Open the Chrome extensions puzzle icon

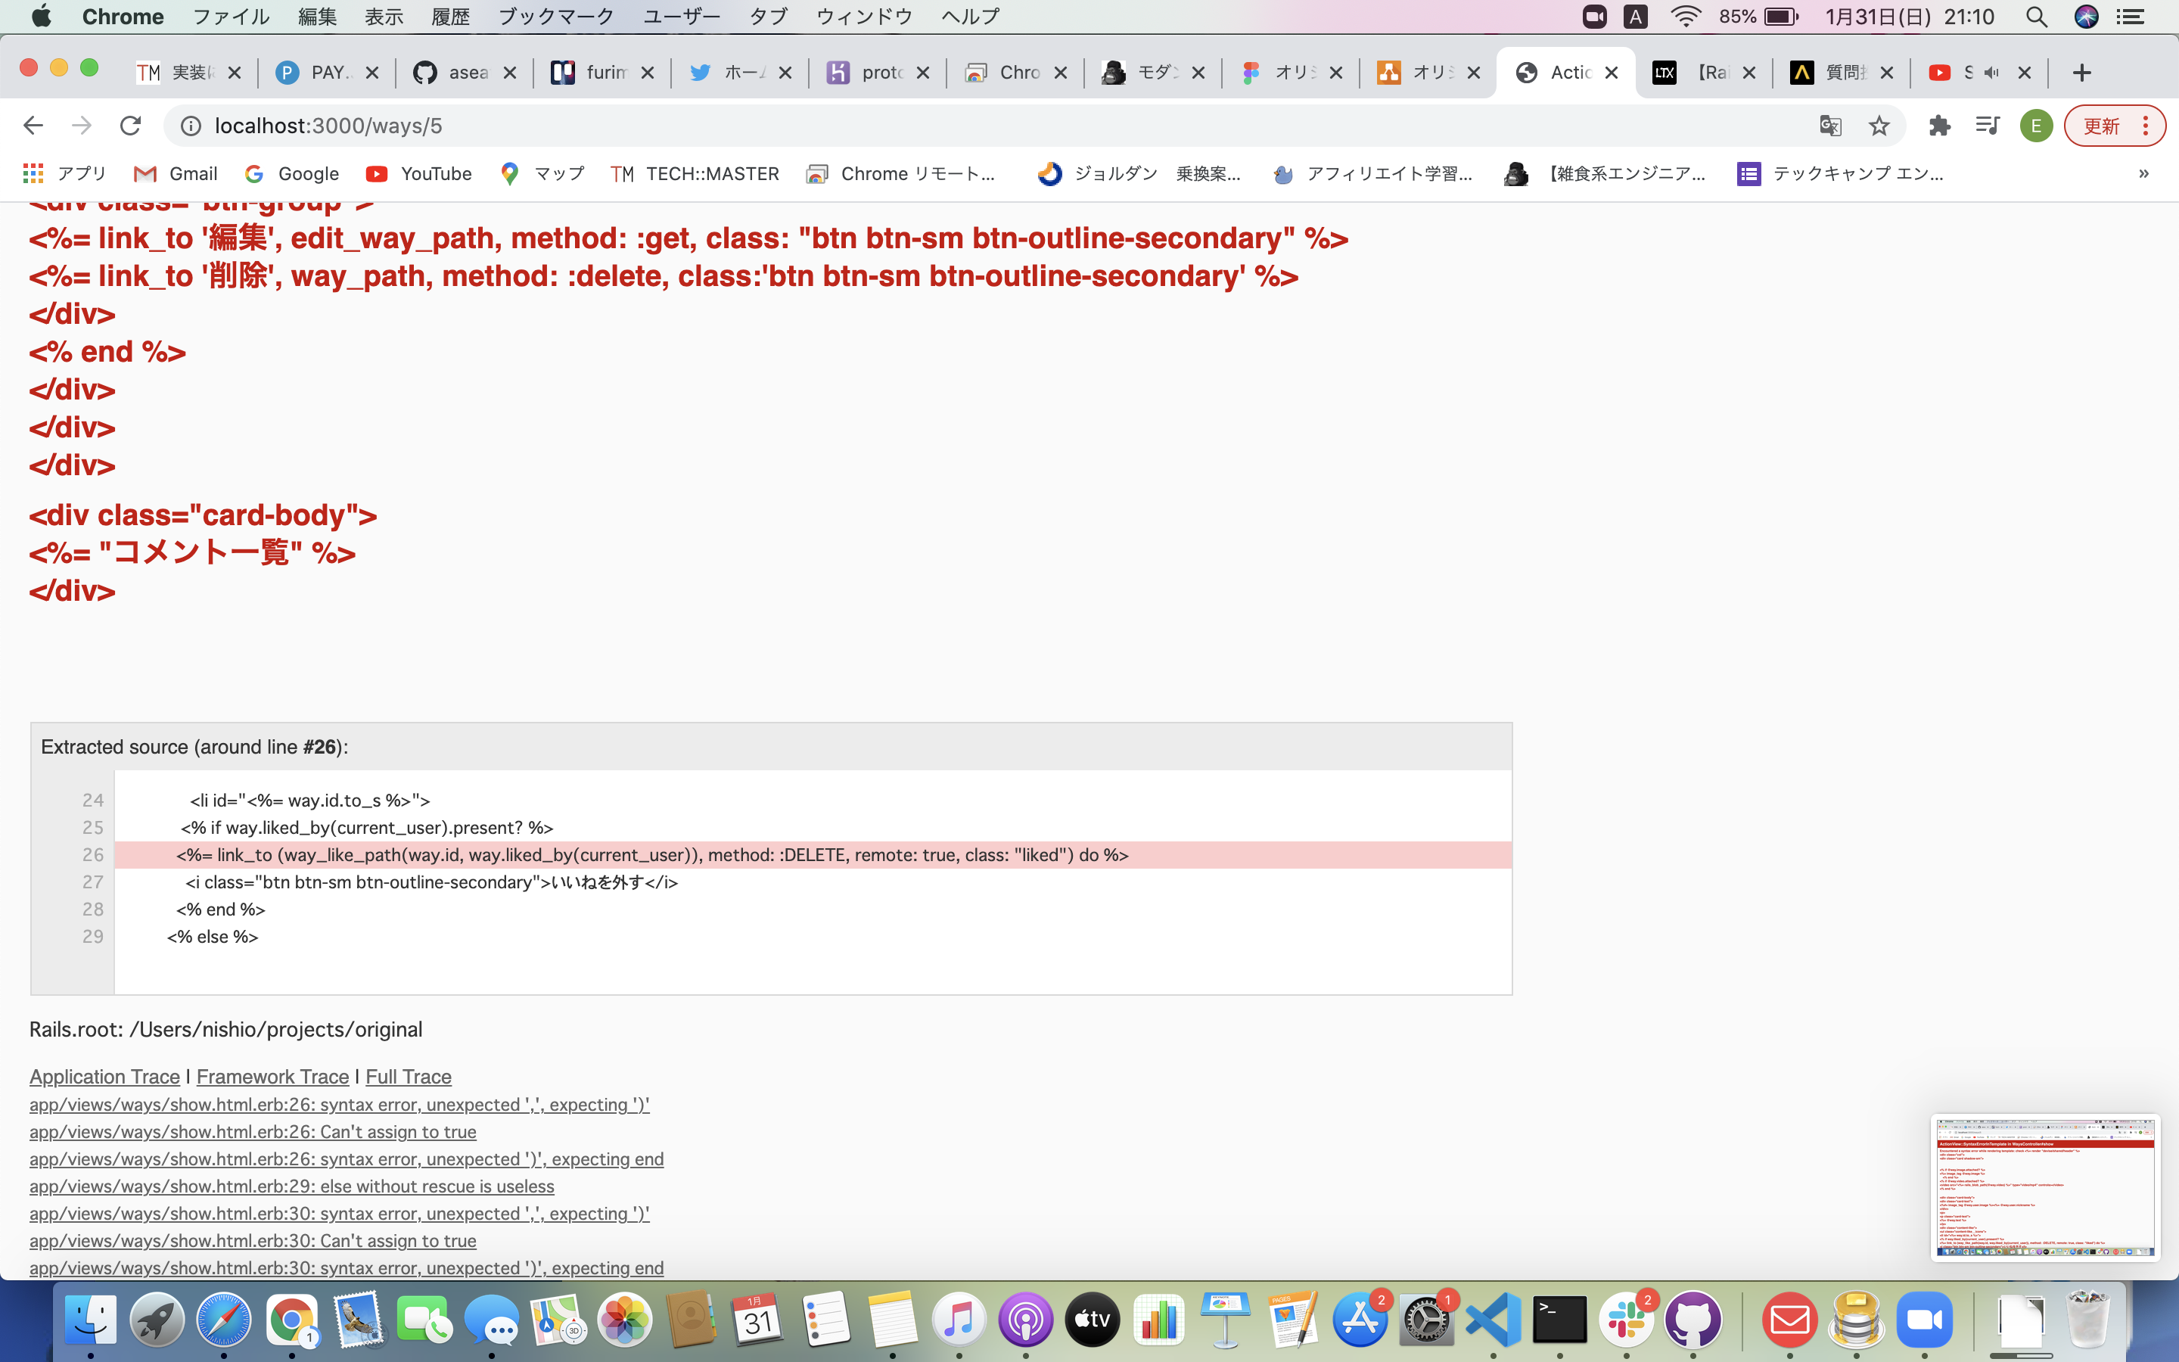pyautogui.click(x=1939, y=125)
